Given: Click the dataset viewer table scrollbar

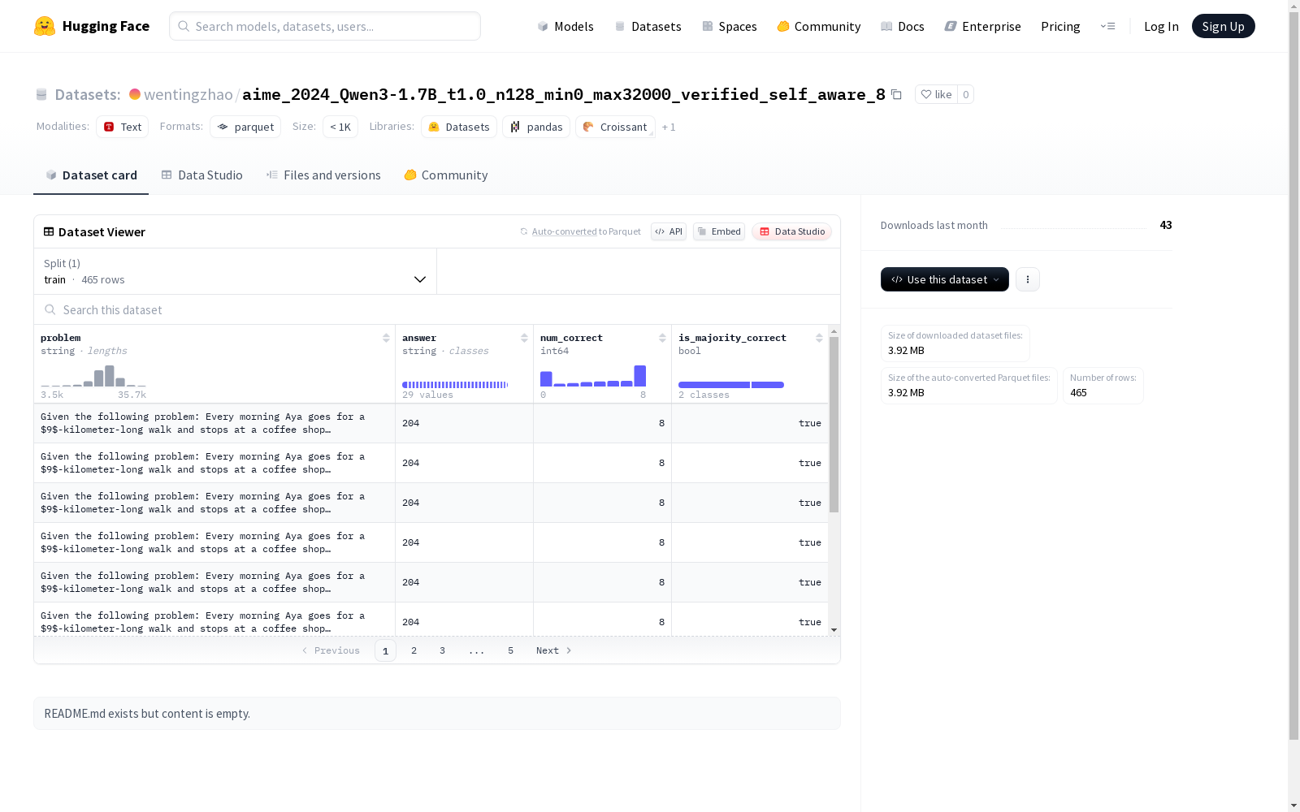Looking at the screenshot, I should tap(834, 425).
